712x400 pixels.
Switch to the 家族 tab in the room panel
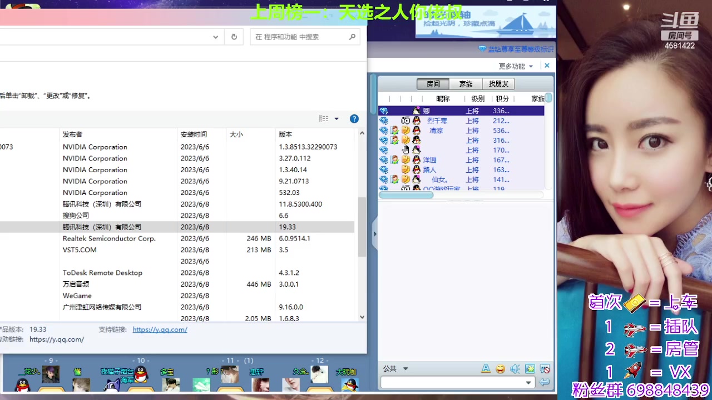(466, 84)
